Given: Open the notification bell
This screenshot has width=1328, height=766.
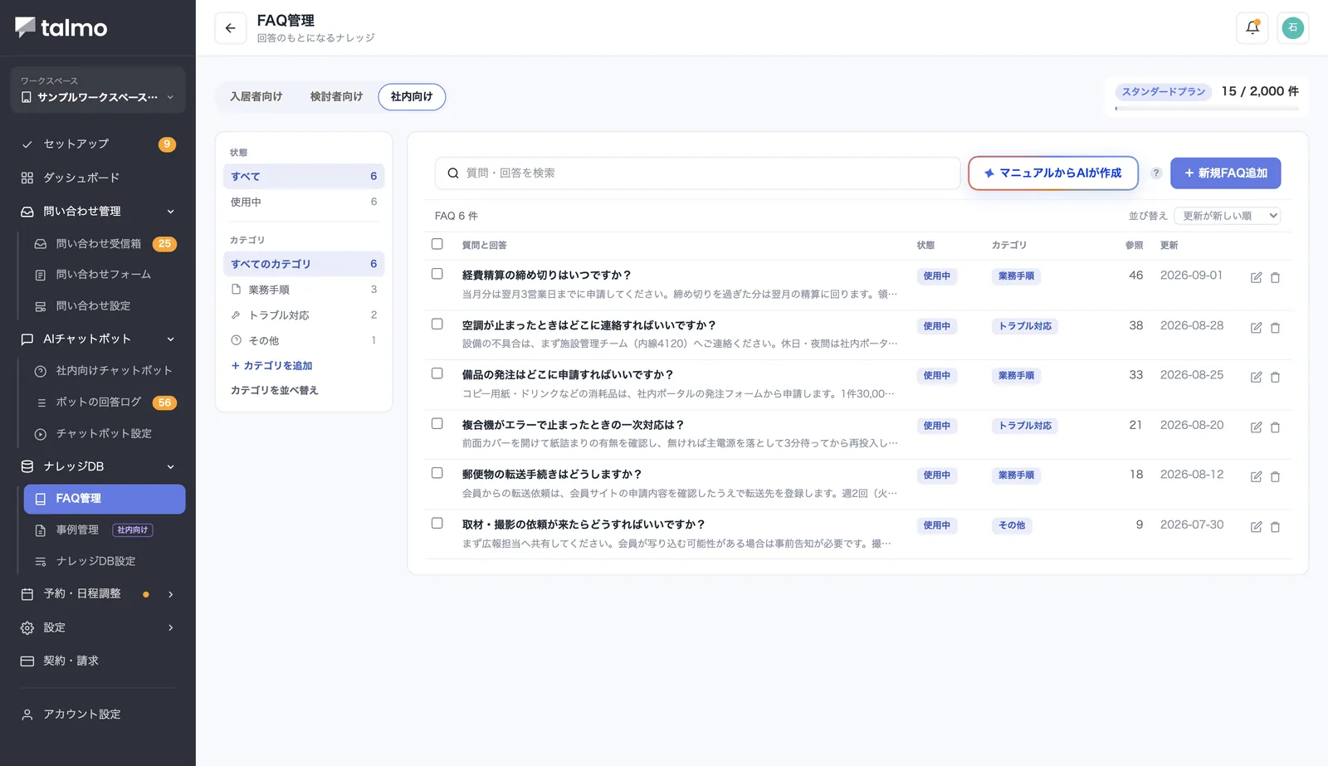Looking at the screenshot, I should click(1252, 27).
